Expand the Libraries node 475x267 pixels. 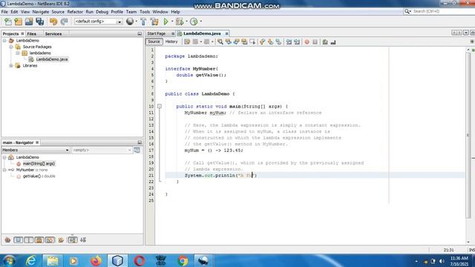click(11, 66)
